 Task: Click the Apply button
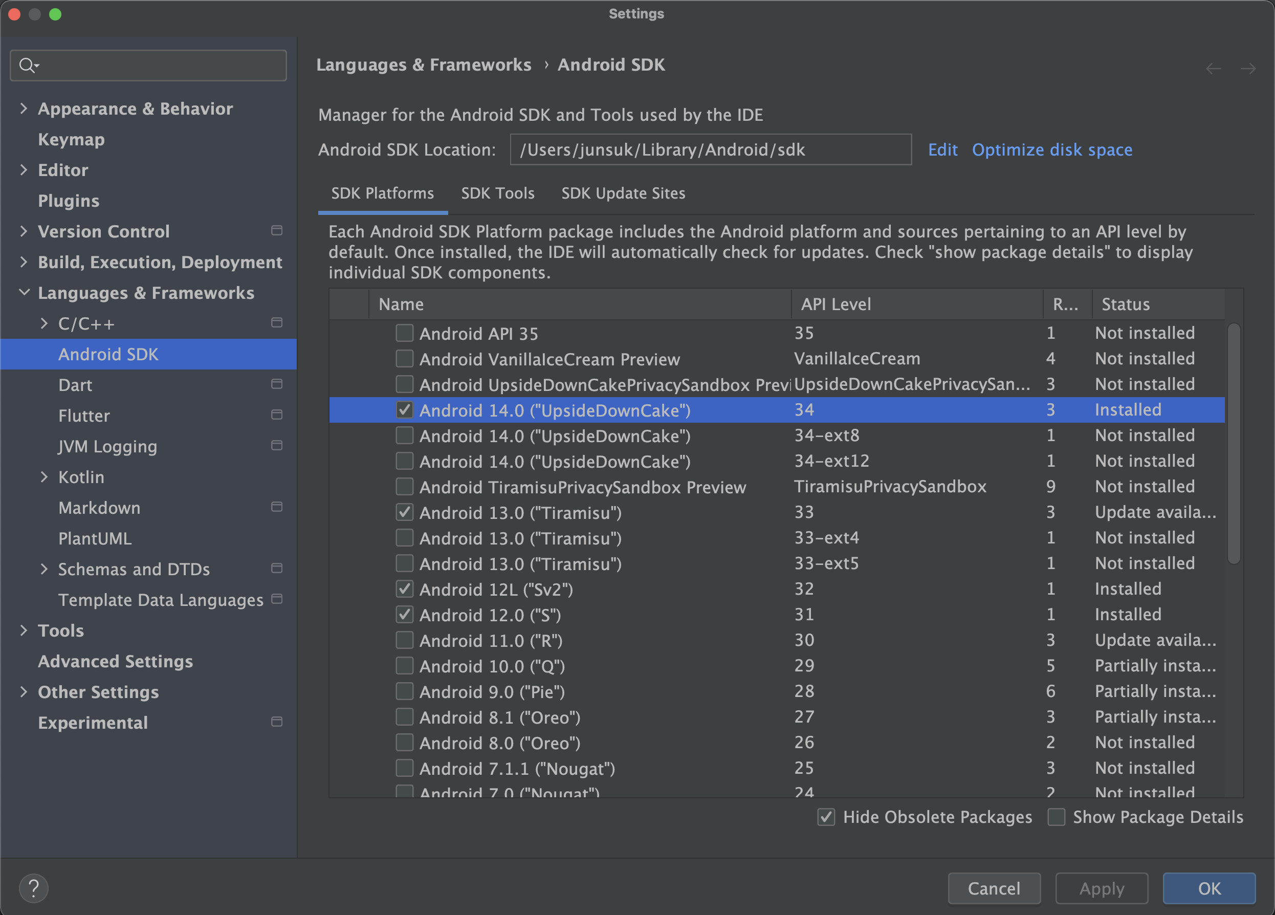click(1101, 888)
